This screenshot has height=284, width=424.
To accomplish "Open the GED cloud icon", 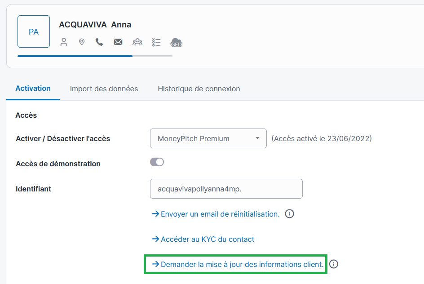I will (176, 43).
